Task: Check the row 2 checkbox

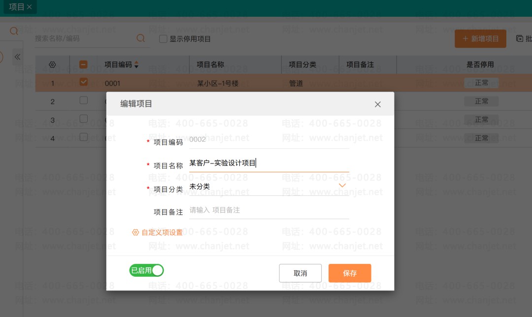Action: (x=83, y=100)
